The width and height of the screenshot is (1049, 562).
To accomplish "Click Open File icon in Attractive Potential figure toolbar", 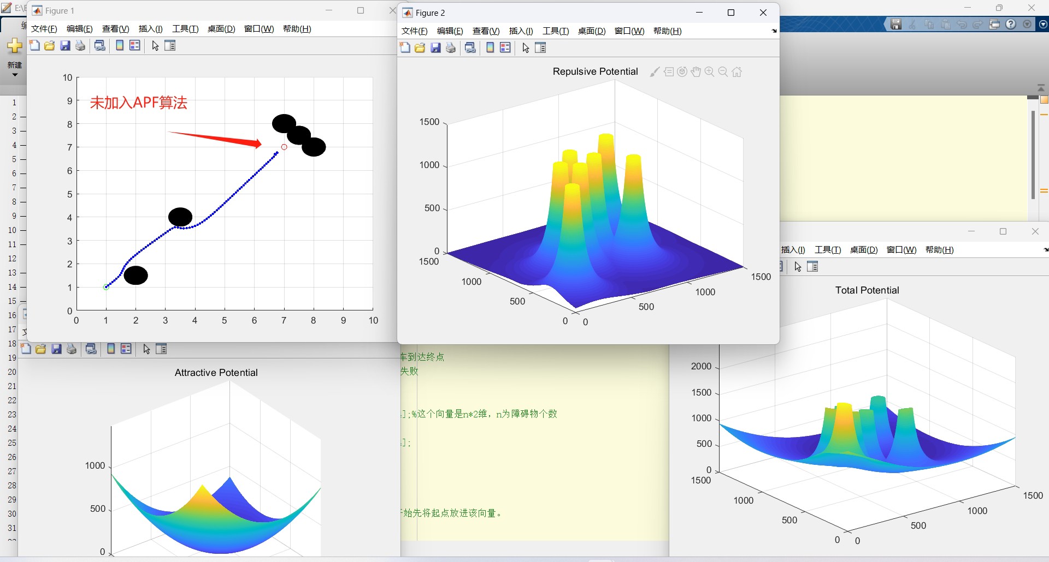I will pyautogui.click(x=41, y=349).
